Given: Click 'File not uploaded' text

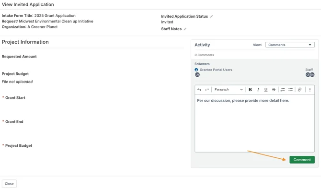Looking at the screenshot, I should (17, 82).
